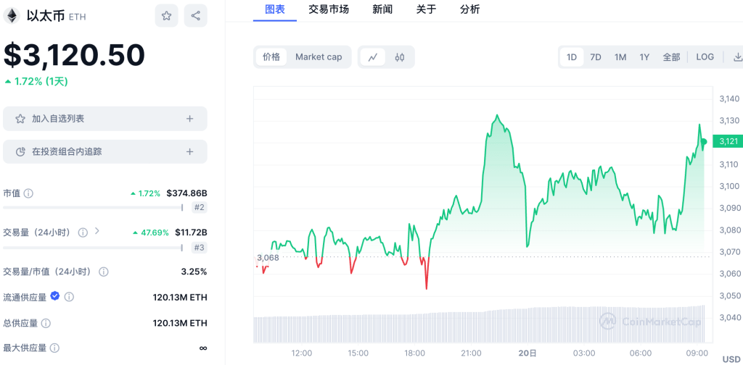Expand 交易量(24小时) chevron arrow

click(97, 232)
